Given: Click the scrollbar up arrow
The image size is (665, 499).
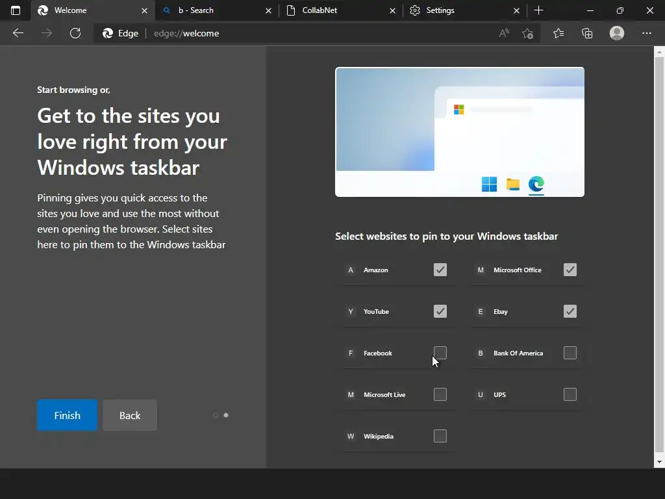Looking at the screenshot, I should point(659,52).
